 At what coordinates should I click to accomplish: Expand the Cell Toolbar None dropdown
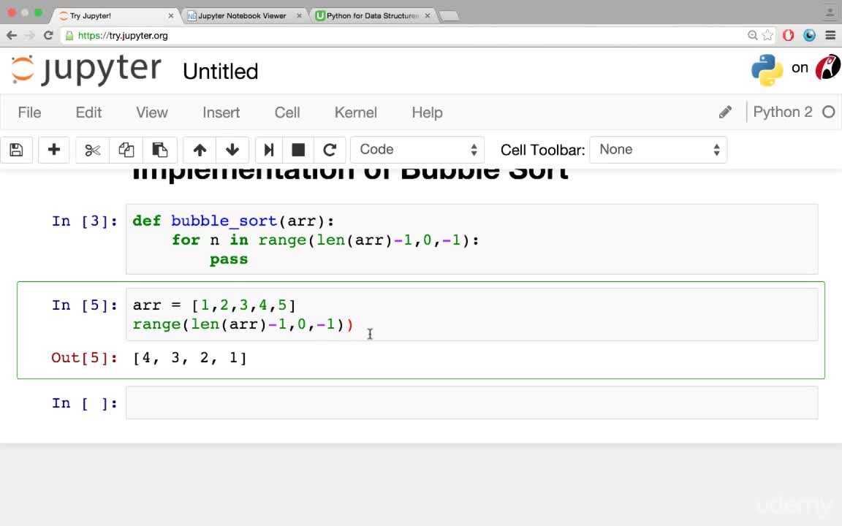[659, 150]
